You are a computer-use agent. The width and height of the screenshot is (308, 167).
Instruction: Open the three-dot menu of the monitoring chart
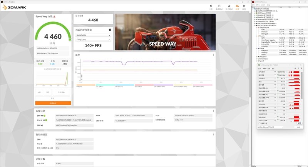(x=213, y=55)
